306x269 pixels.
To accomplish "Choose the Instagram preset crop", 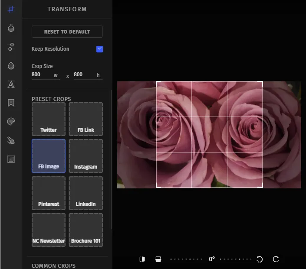I will click(x=86, y=156).
